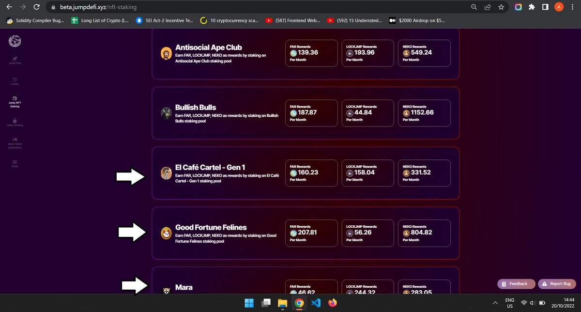The height and width of the screenshot is (312, 581).
Task: Focus the browser address bar URL
Action: coord(98,8)
